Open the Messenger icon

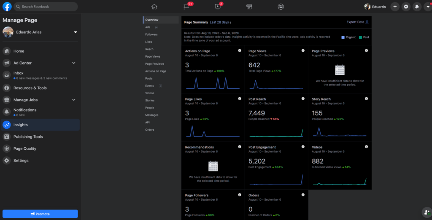click(406, 7)
